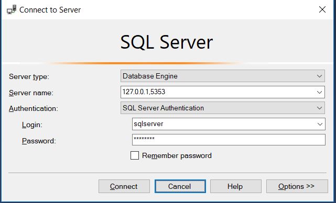336x203 pixels.
Task: Expand the Login dropdown arrow
Action: pos(320,124)
